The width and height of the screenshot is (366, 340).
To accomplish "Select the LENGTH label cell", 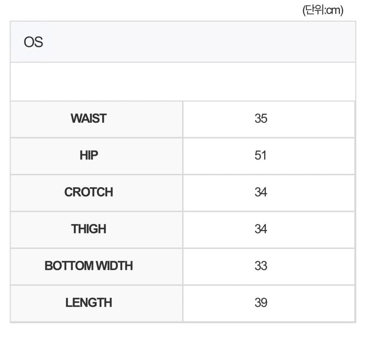I will [88, 303].
